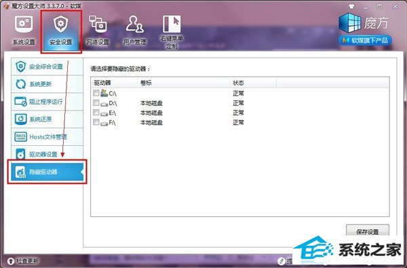
Task: Open the 右键菜单定制 icon
Action: 172,24
